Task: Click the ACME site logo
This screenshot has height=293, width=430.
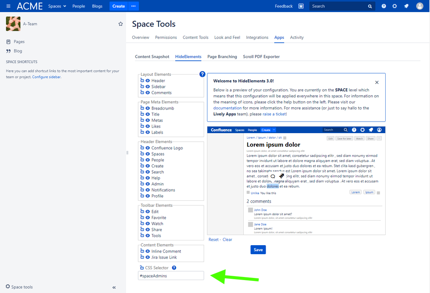Action: click(30, 6)
